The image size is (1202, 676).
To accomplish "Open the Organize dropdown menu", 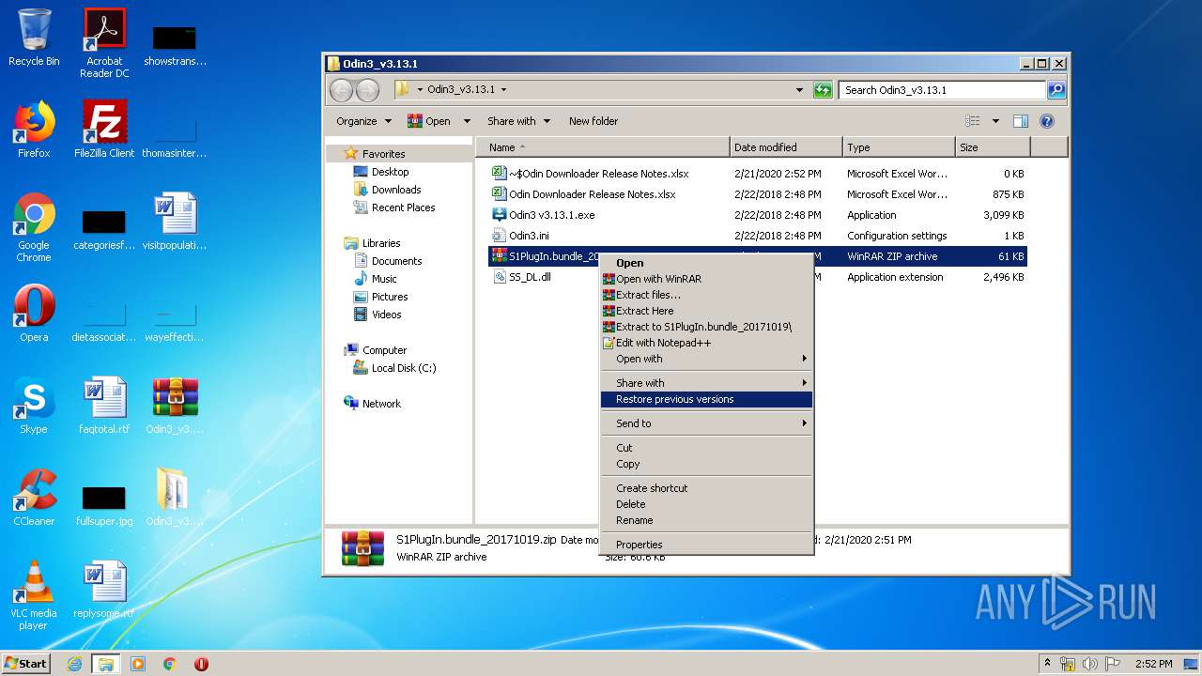I will tap(363, 121).
